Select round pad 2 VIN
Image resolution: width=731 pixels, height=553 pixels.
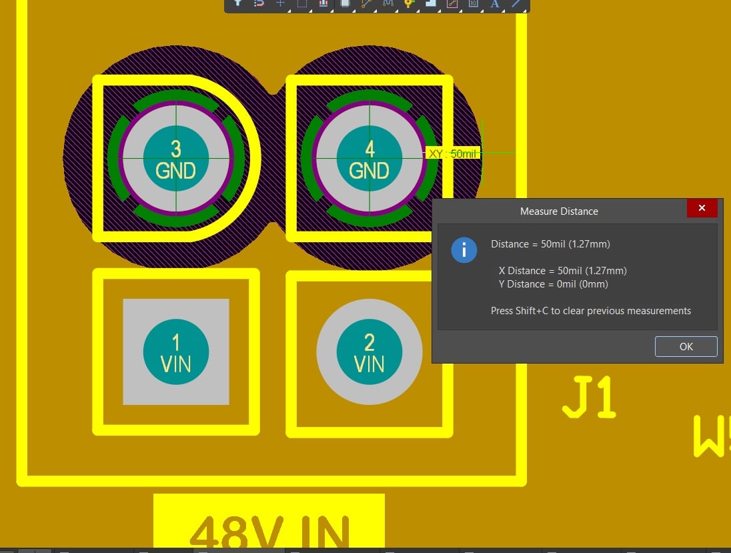pyautogui.click(x=370, y=352)
